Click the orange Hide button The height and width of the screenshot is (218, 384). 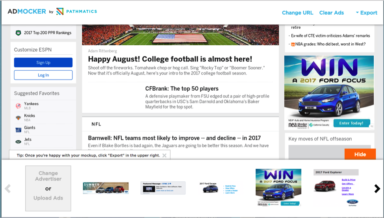pyautogui.click(x=360, y=154)
